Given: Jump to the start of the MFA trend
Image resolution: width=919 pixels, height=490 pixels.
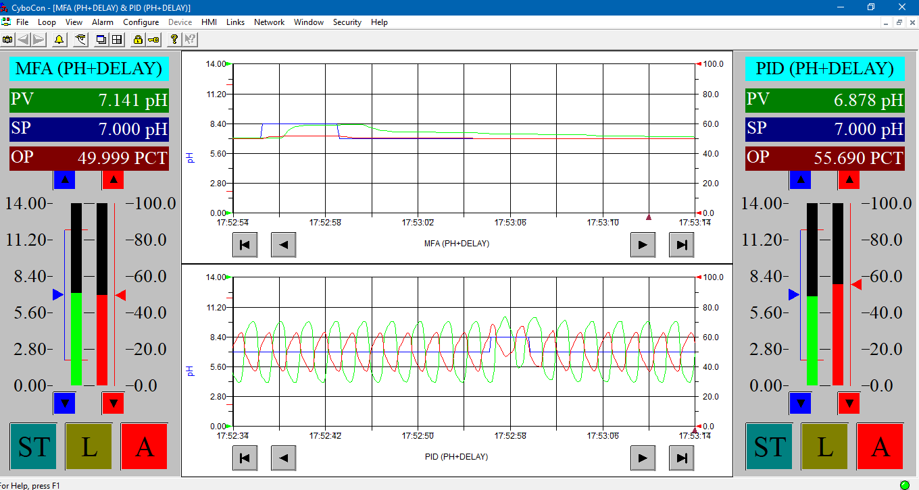Looking at the screenshot, I should [245, 244].
